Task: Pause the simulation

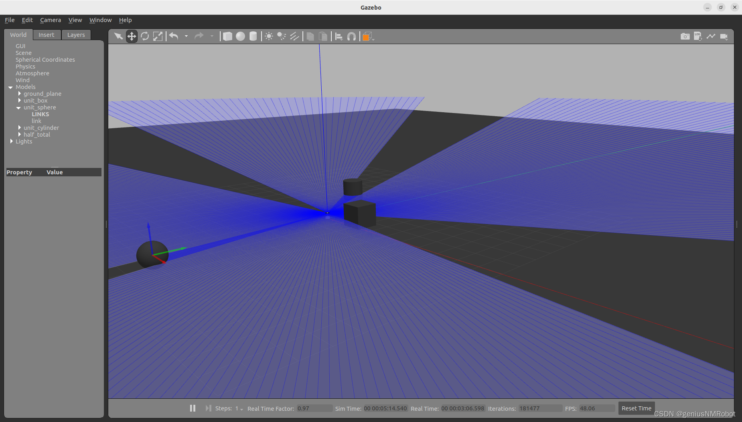Action: [x=193, y=408]
